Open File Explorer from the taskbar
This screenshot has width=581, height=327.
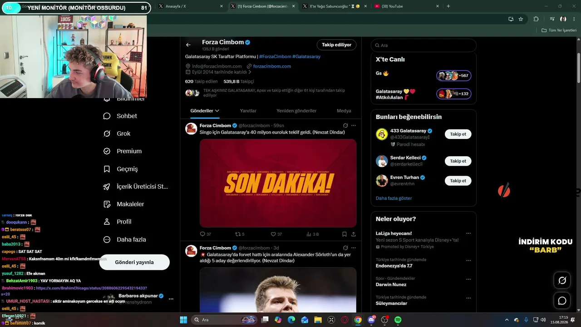(x=318, y=320)
